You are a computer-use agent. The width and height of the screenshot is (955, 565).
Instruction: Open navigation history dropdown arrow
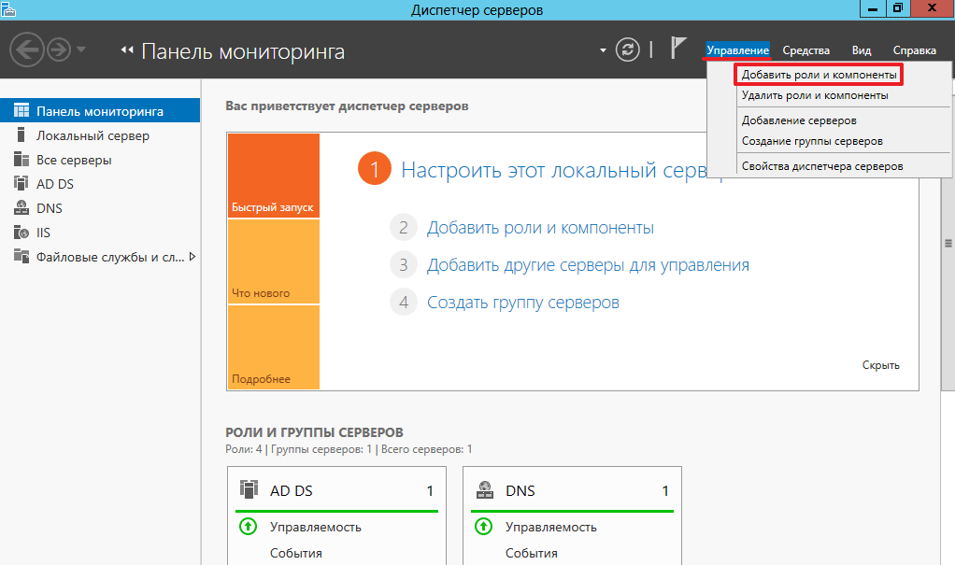(x=81, y=49)
